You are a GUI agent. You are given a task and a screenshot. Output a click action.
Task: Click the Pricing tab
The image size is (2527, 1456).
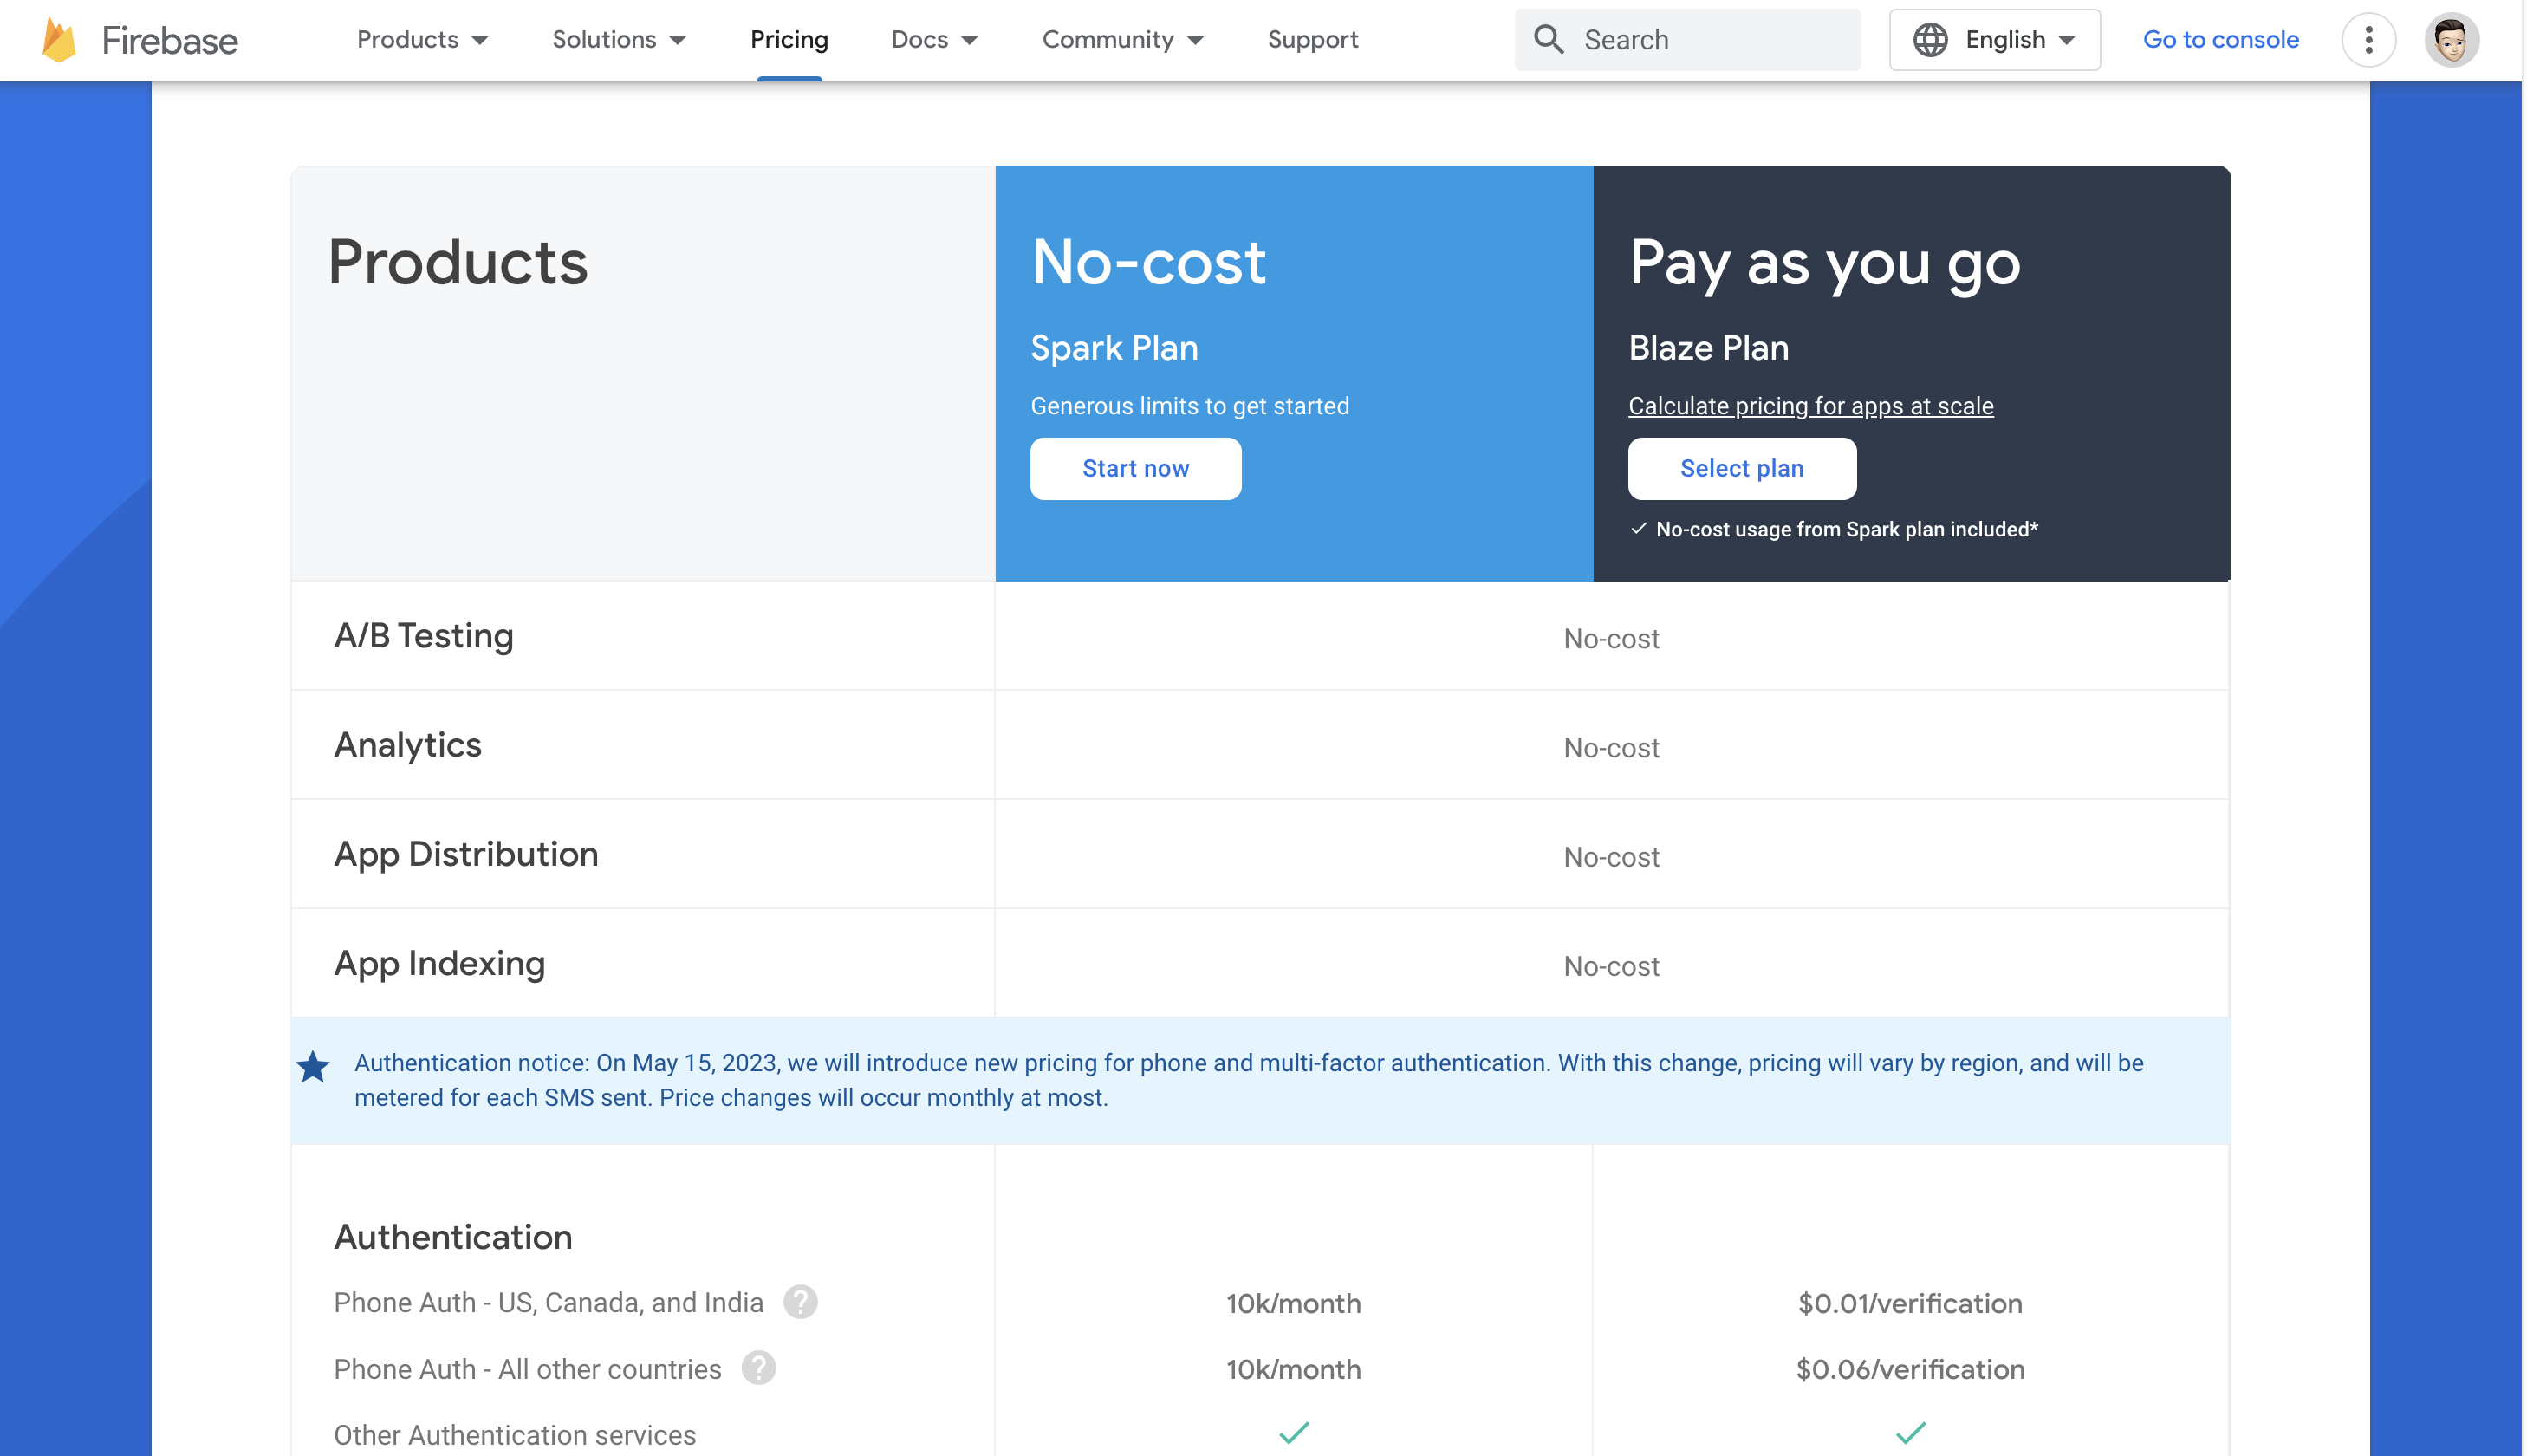click(x=789, y=38)
